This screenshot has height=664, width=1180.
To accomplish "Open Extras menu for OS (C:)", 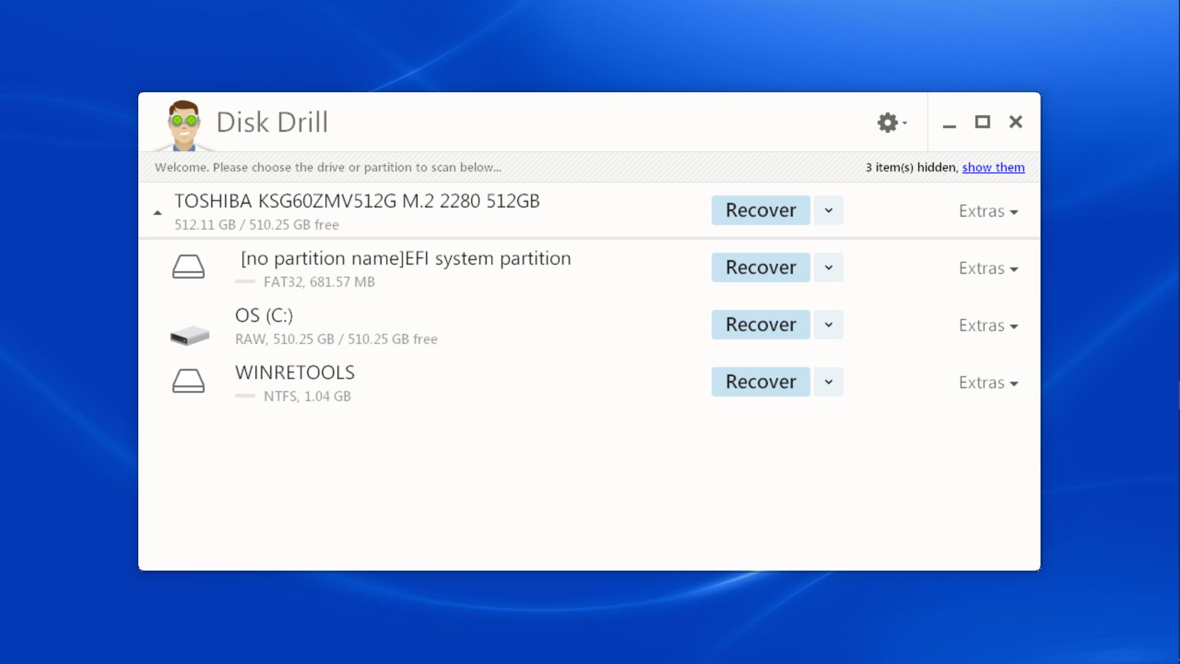I will click(988, 325).
